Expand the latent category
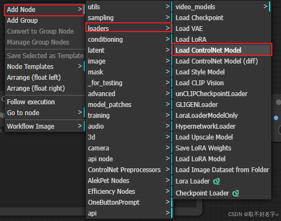The height and width of the screenshot is (221, 281). pos(129,50)
